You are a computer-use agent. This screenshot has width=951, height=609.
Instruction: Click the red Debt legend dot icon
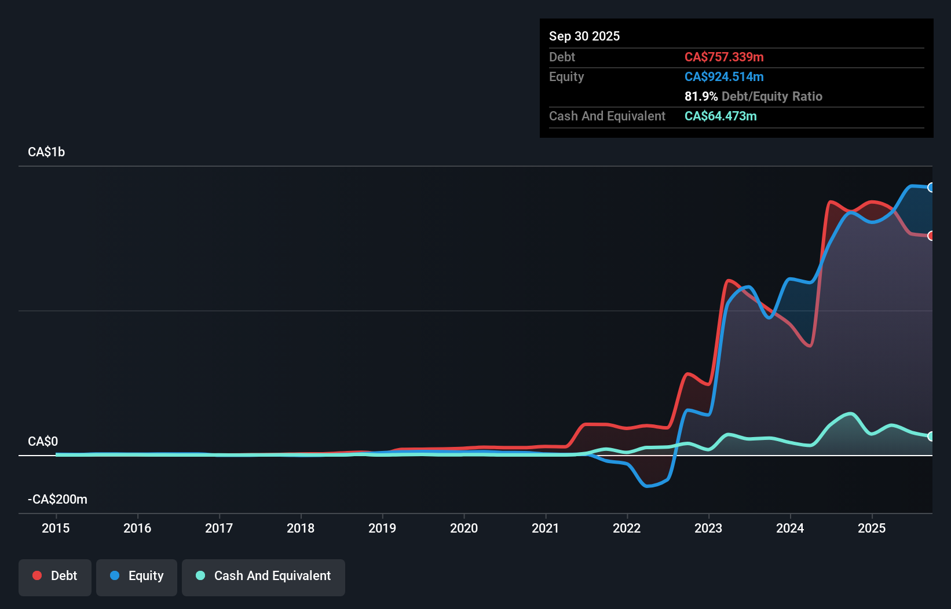pos(36,575)
